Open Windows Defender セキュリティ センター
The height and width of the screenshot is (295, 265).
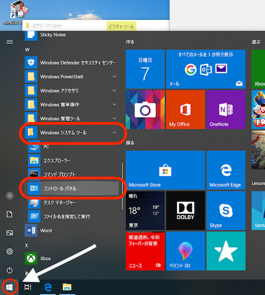(x=72, y=63)
